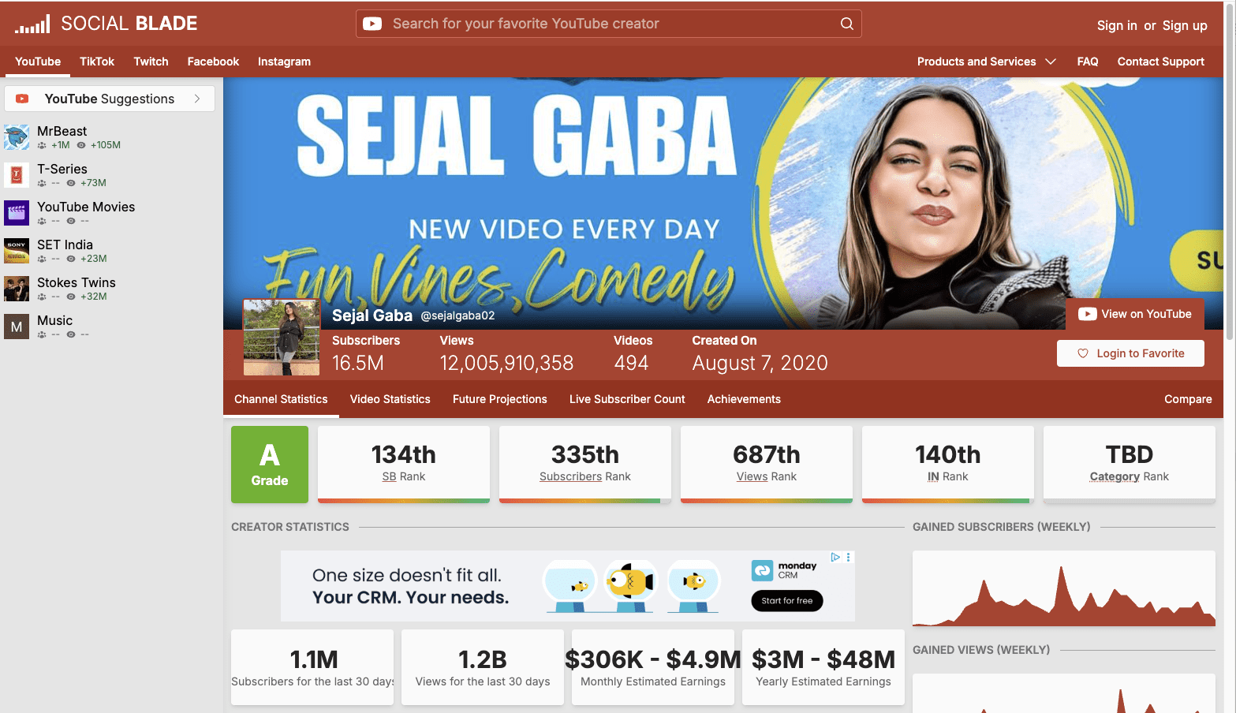Click the August 7, 2020 creation date
1236x713 pixels.
[x=760, y=363]
